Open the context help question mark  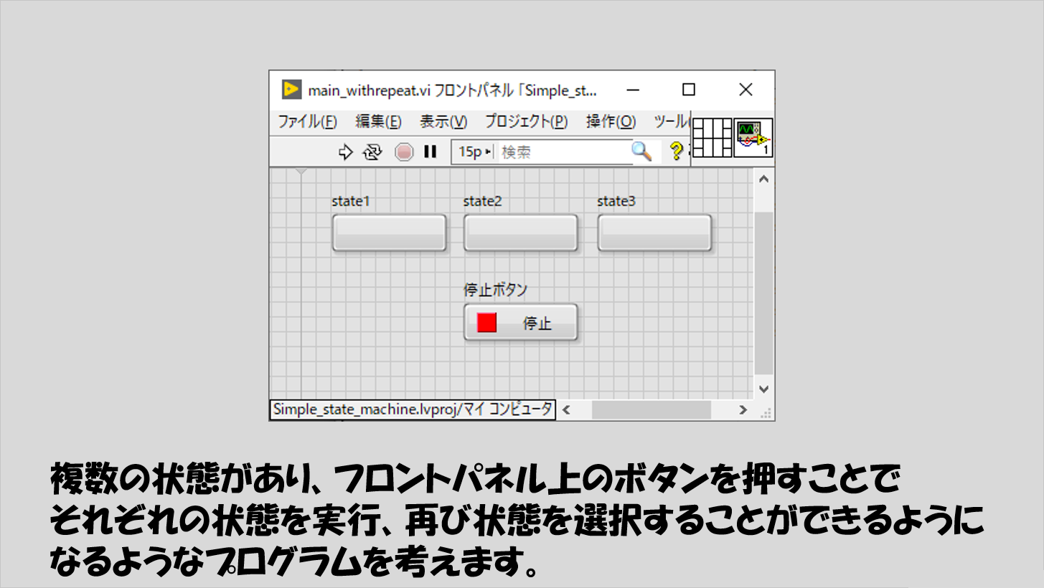tap(675, 151)
